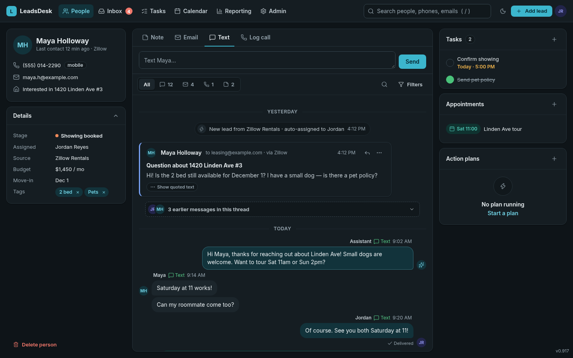Click the Dec 1 move-in value

click(62, 180)
